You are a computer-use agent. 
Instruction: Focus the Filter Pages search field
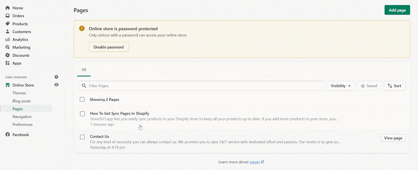(x=201, y=86)
